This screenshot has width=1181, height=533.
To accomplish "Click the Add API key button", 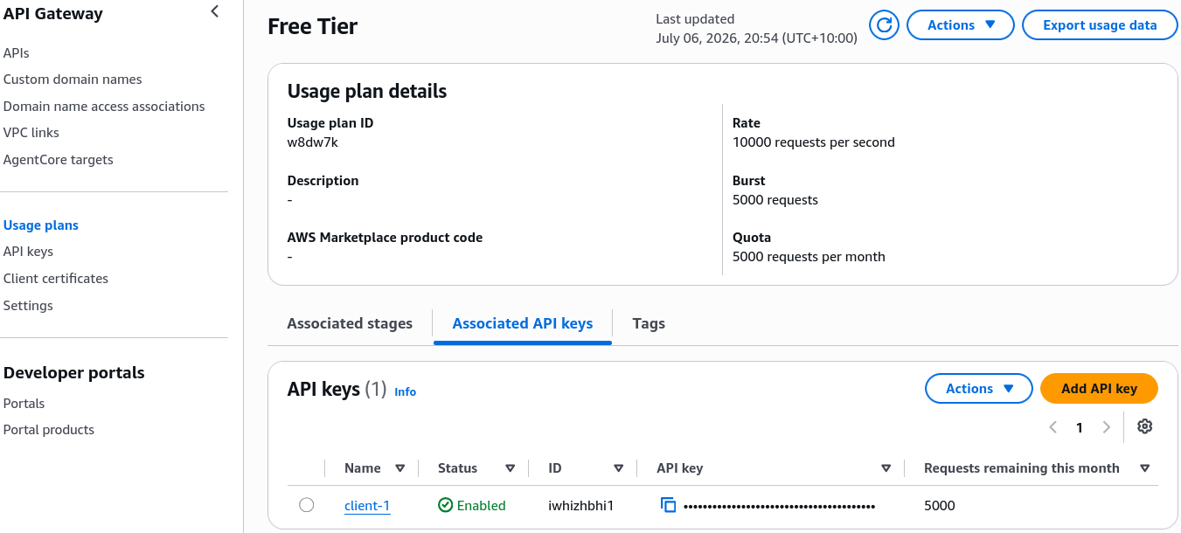I will (x=1099, y=389).
